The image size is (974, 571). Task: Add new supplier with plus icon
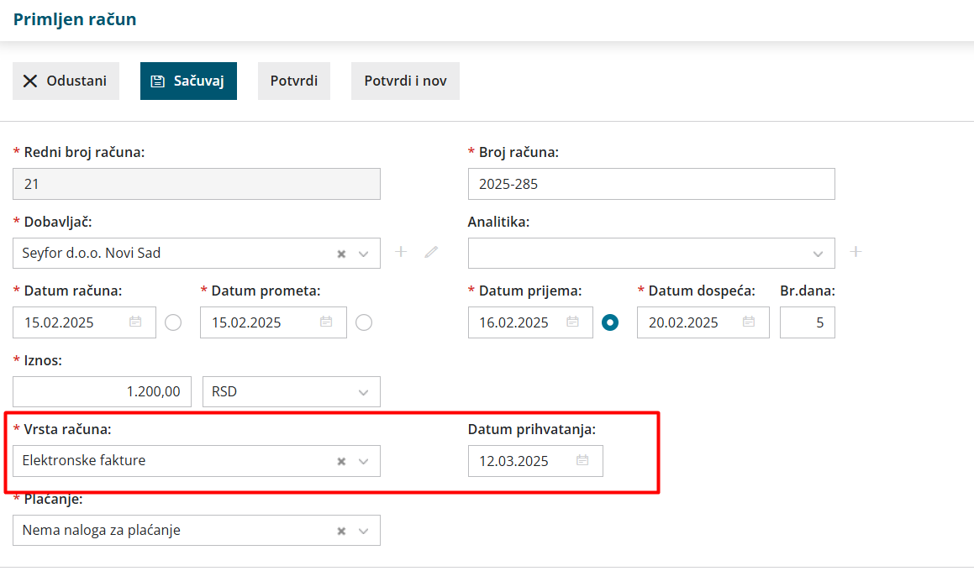401,251
